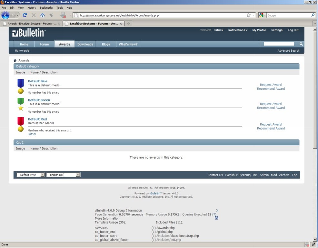Viewport: 318px width, 248px height.
Task: Click the Firefox back arrow button
Action: [x=5, y=15]
